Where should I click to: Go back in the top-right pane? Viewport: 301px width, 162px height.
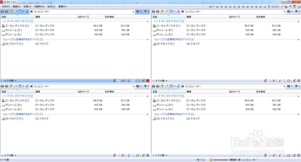tap(154, 11)
